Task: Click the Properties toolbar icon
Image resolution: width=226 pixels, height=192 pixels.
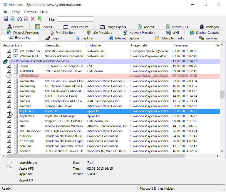Action: (x=26, y=19)
